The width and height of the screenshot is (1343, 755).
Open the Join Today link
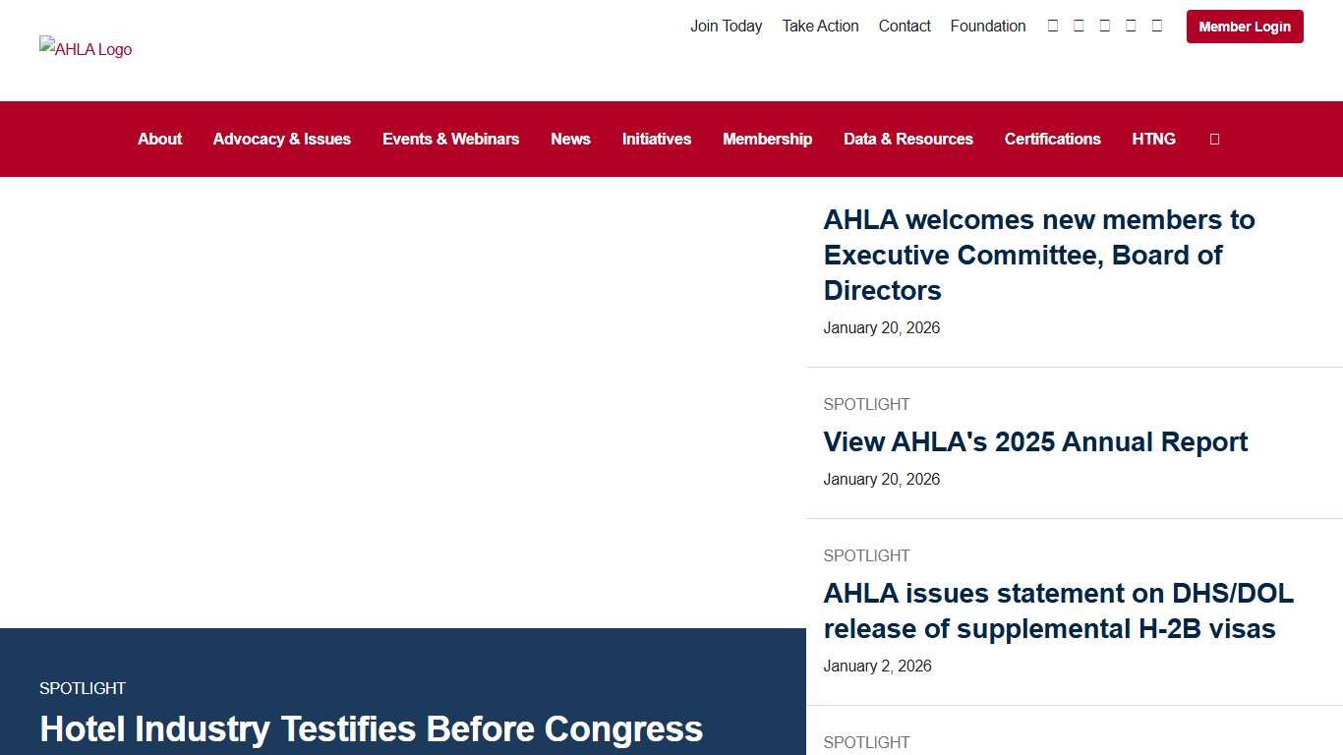pos(726,26)
